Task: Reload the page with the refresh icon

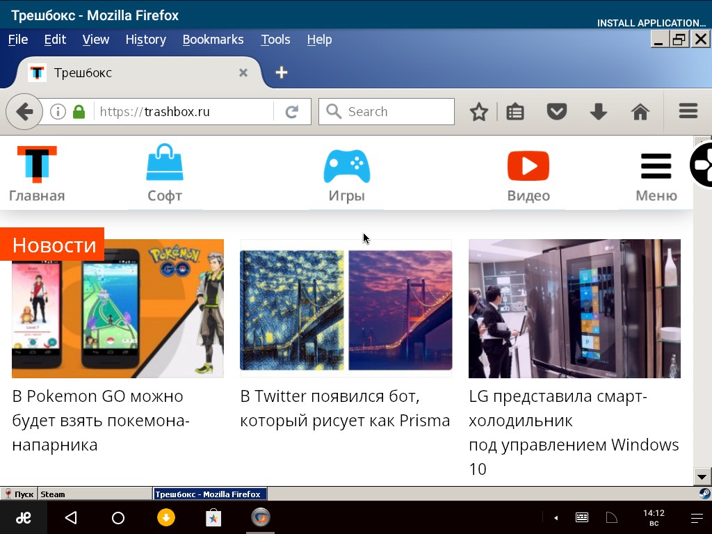Action: (x=291, y=112)
